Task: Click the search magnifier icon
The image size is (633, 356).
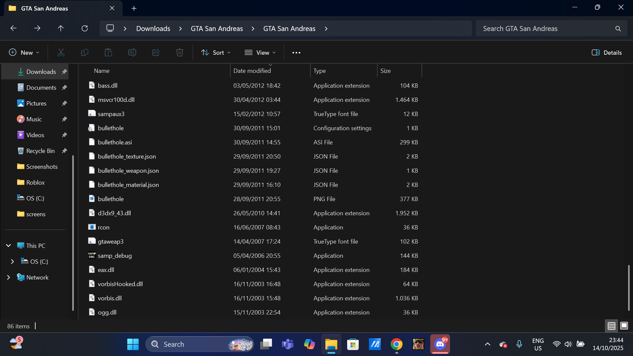Action: 618,29
